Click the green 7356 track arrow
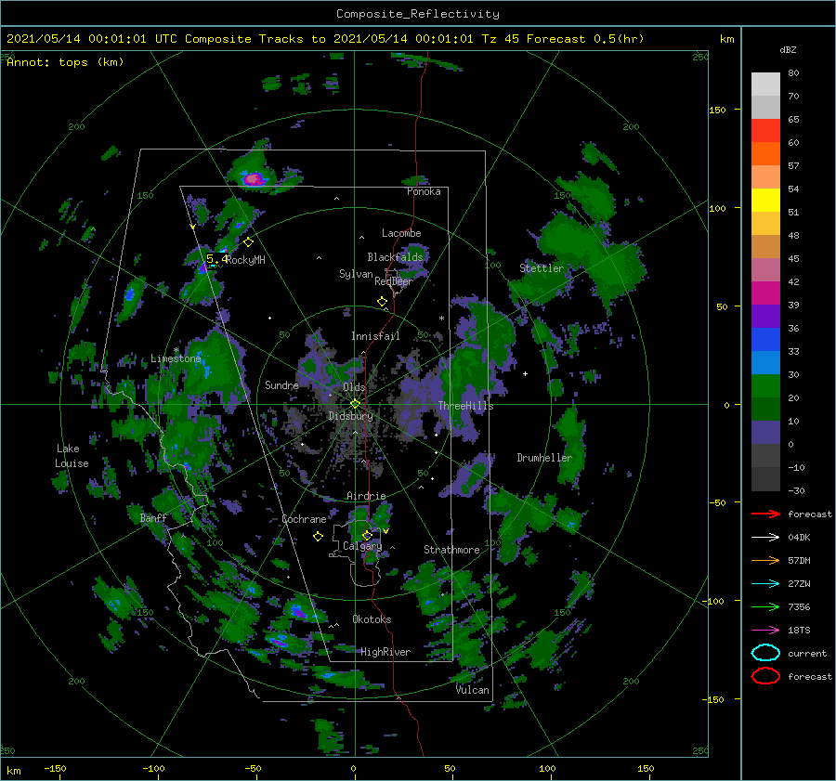This screenshot has width=836, height=781. (765, 606)
